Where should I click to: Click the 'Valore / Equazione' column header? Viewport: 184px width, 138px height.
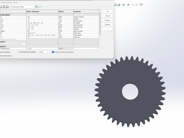[x=42, y=11]
